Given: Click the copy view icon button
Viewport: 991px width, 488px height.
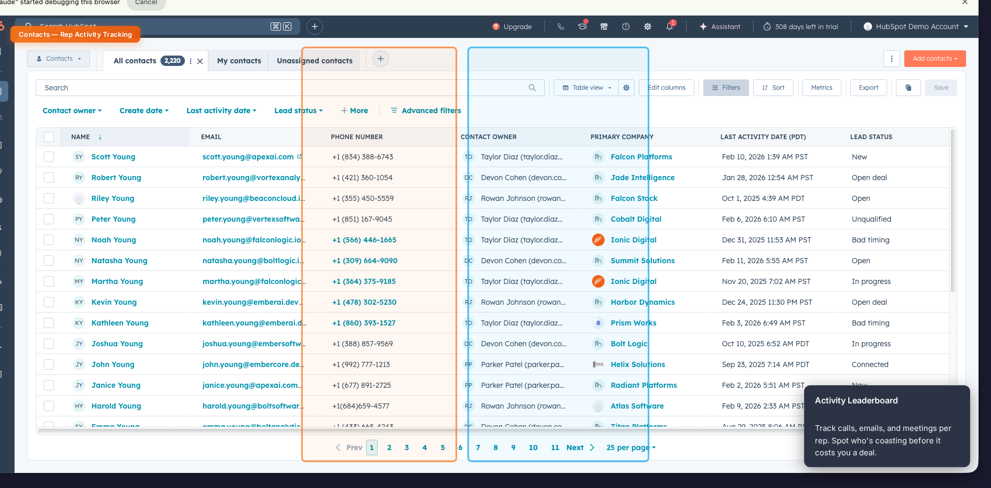Looking at the screenshot, I should (x=908, y=88).
